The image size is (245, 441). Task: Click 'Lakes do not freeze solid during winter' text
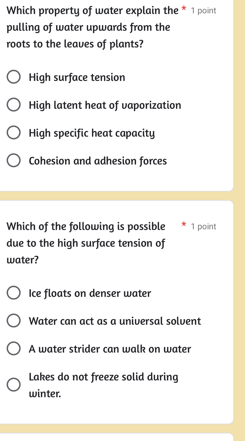click(103, 385)
